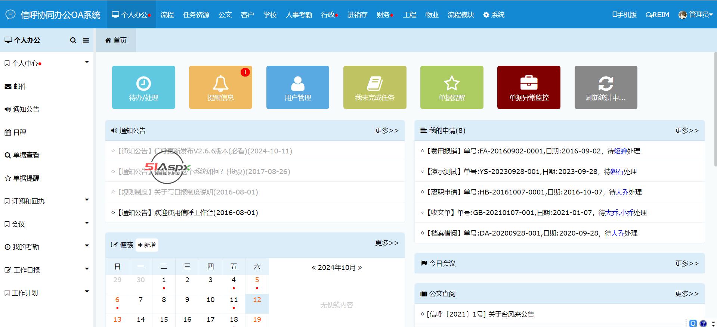Viewport: 717px width, 327px height.
Task: Switch to the 流程 top menu
Action: [x=167, y=15]
